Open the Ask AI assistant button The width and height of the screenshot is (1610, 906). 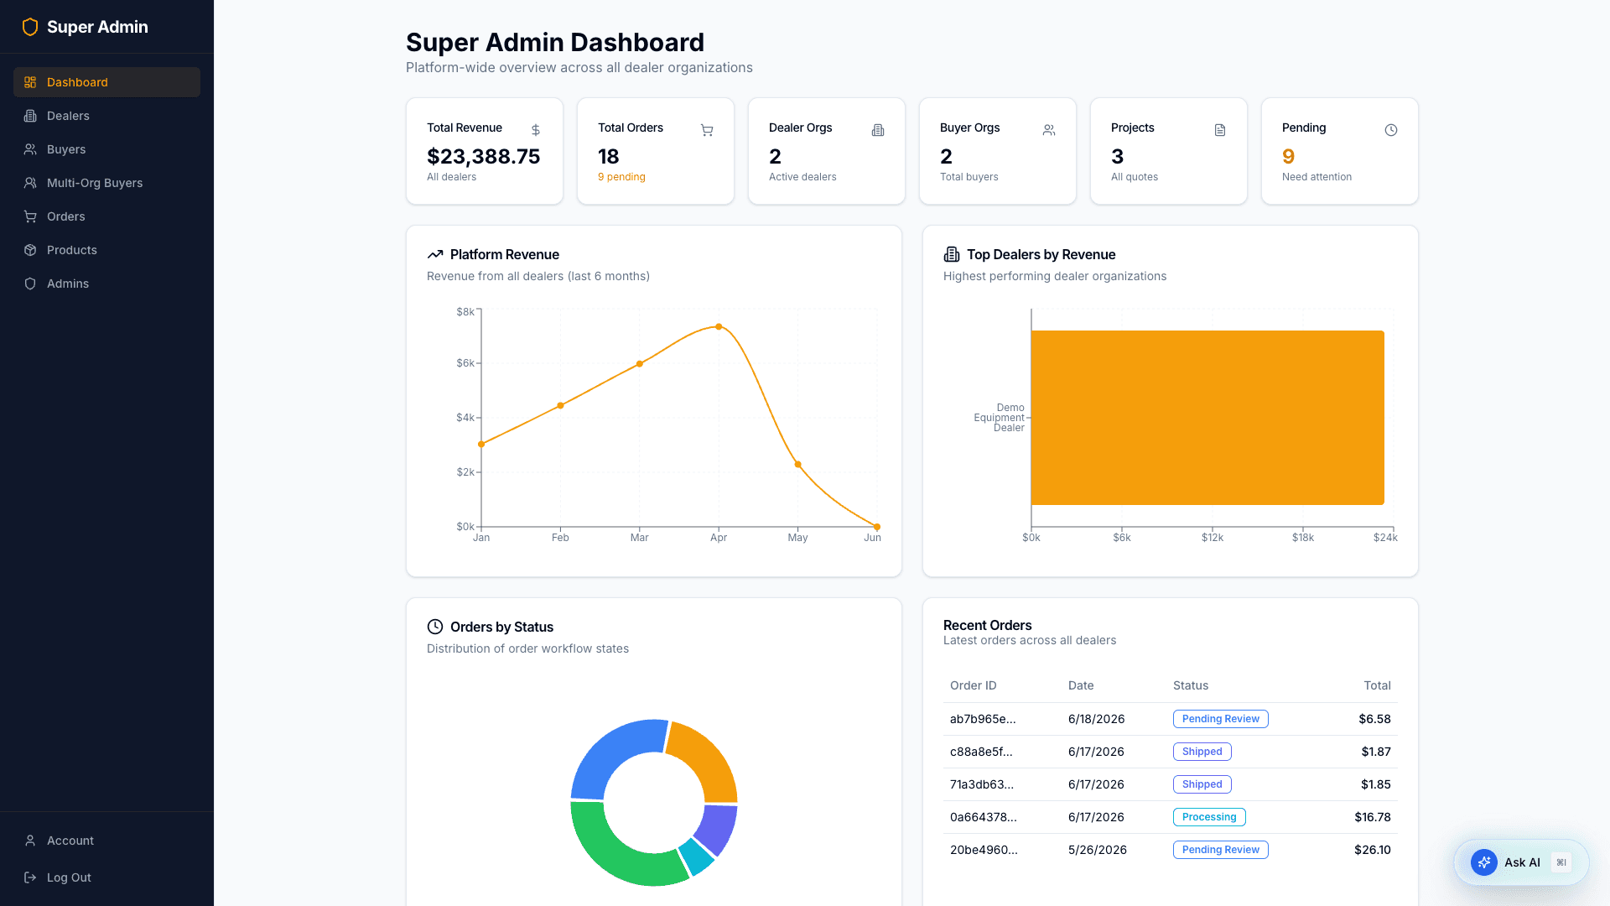tap(1521, 862)
